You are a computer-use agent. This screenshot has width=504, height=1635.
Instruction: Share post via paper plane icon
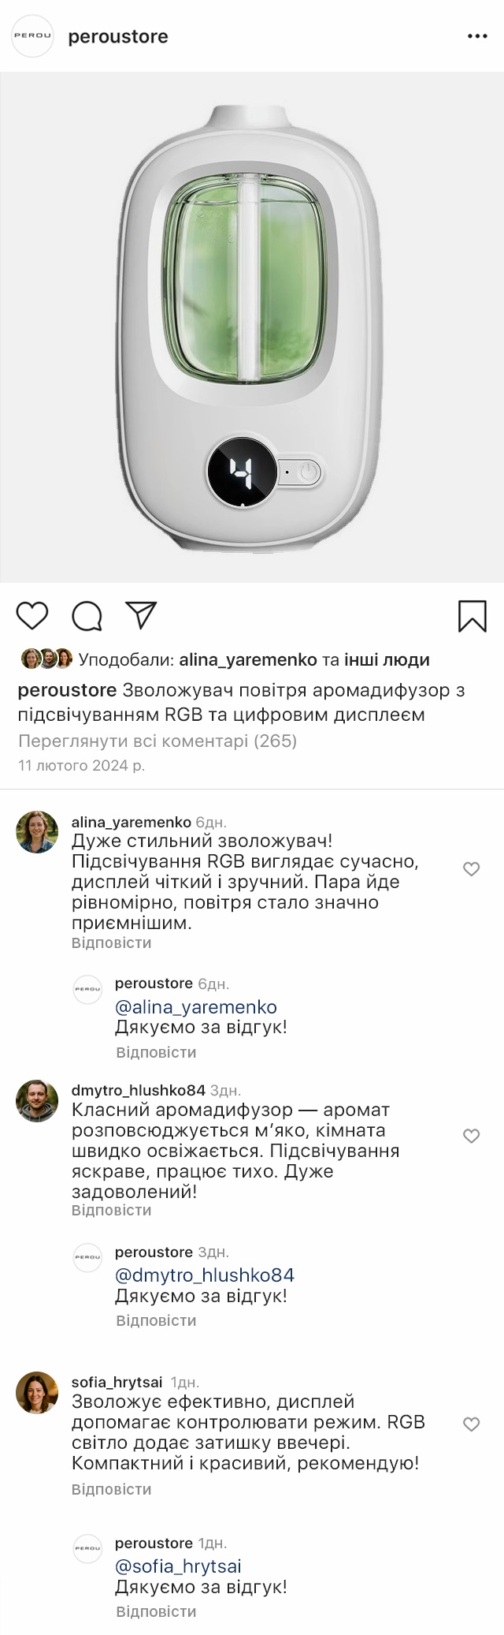(x=142, y=615)
